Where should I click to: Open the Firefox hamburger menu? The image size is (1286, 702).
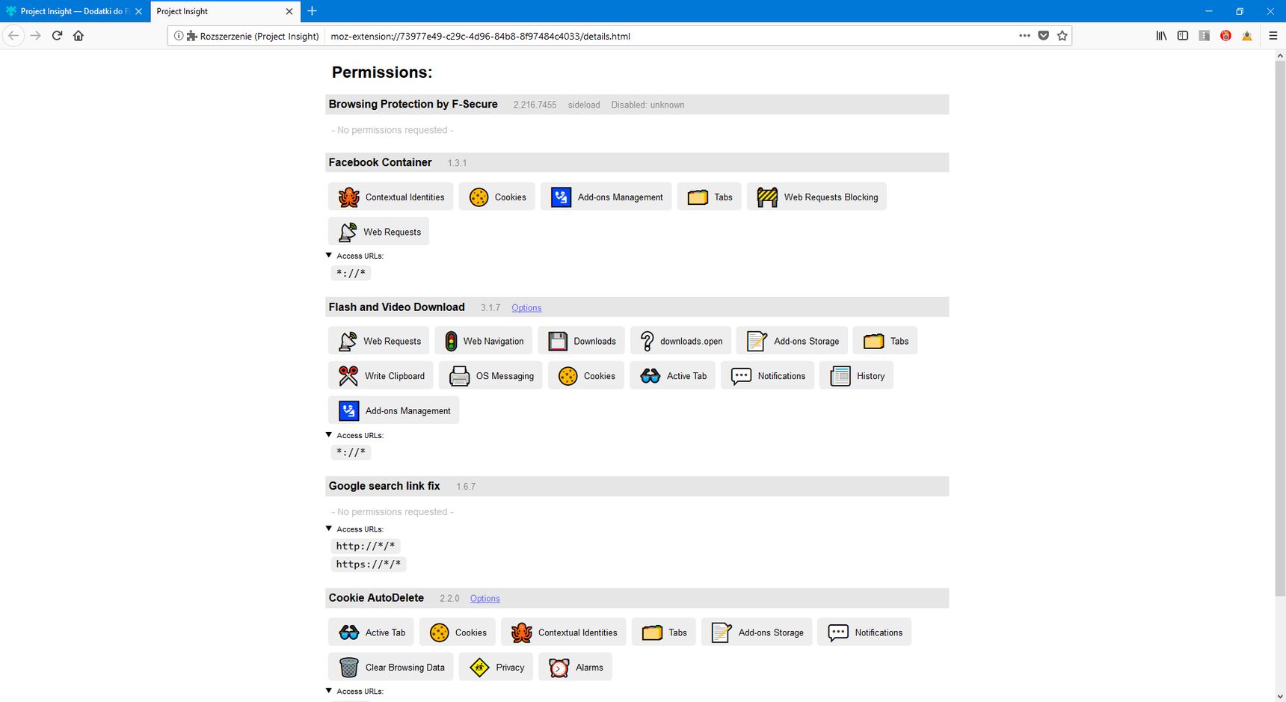tap(1273, 35)
